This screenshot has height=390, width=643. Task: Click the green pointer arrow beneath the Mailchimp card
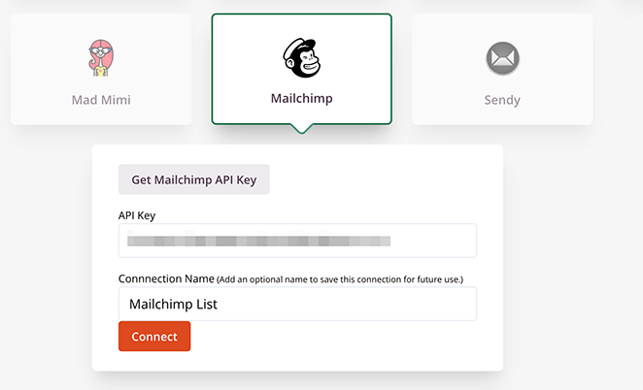click(x=301, y=129)
